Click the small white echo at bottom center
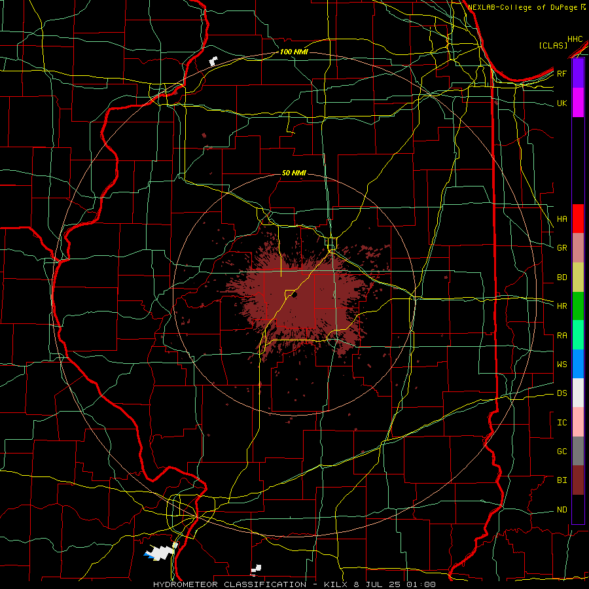 [256, 569]
